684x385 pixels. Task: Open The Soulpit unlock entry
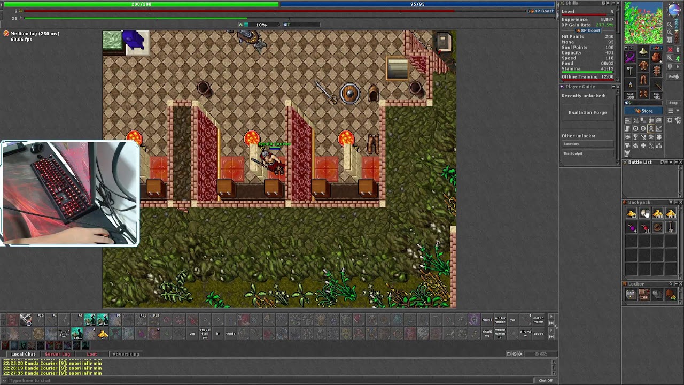click(x=587, y=153)
